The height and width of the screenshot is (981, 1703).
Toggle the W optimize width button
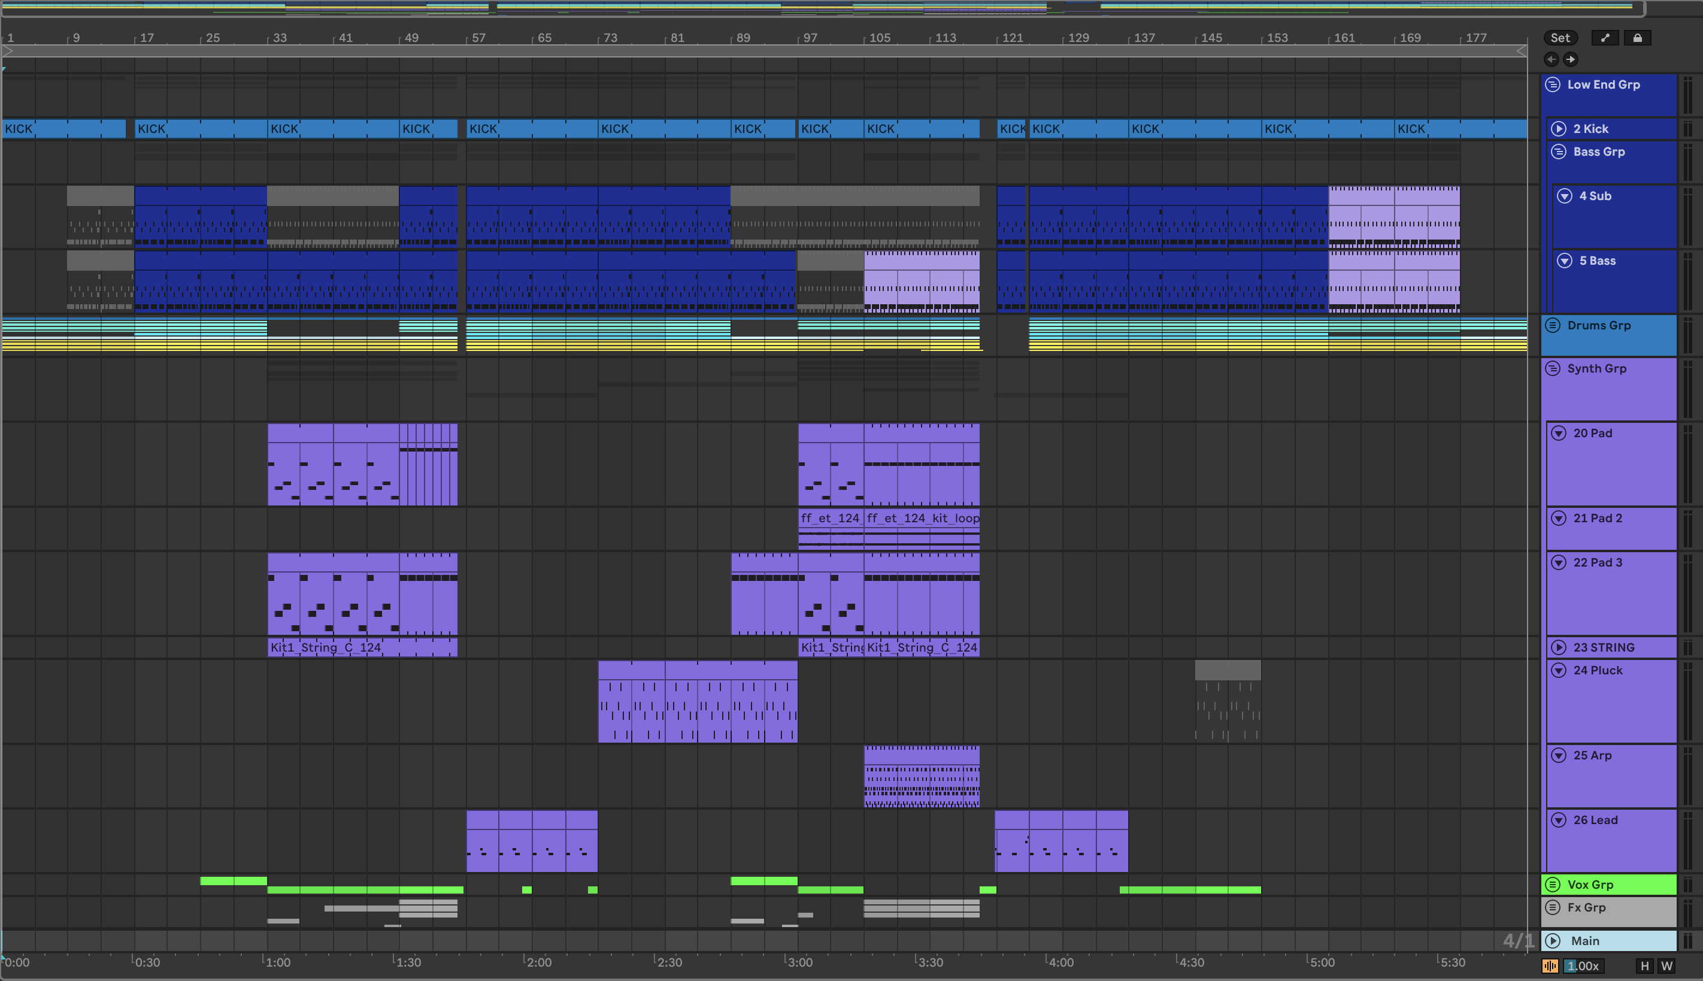pyautogui.click(x=1666, y=966)
